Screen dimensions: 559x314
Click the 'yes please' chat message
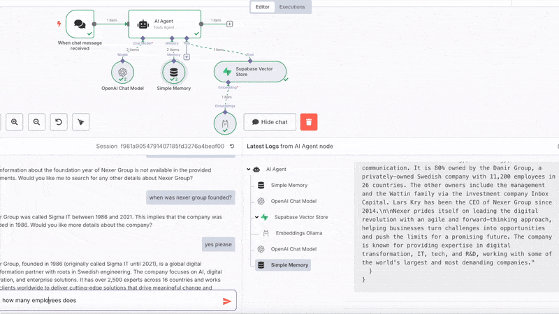[218, 245]
